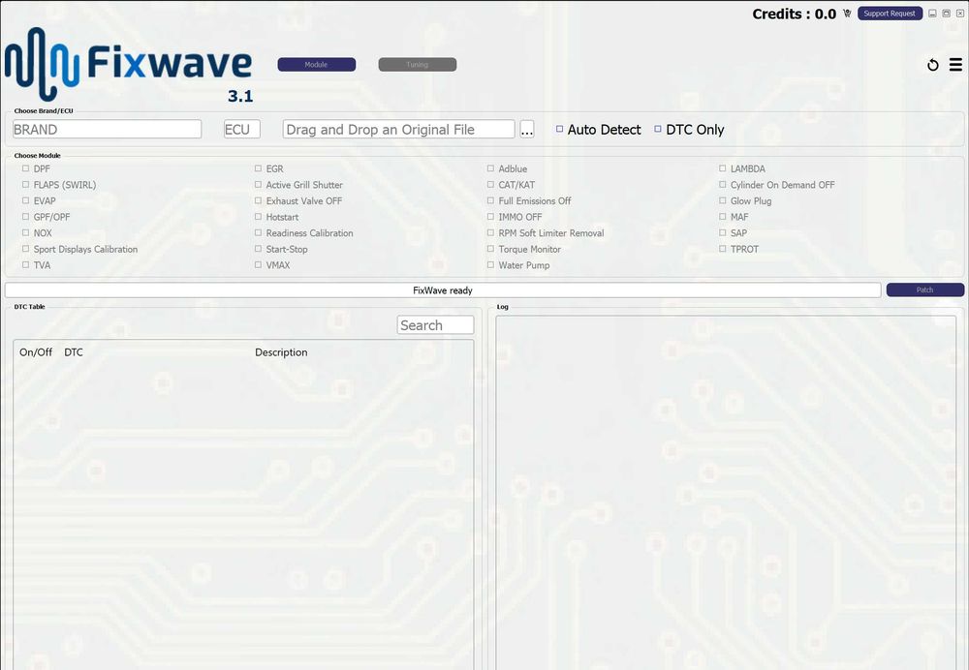
Task: Tick the VMAX checkbox
Action: [x=258, y=264]
